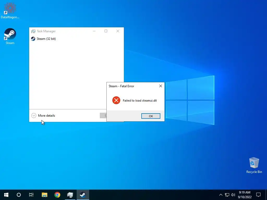
Task: Close the Steam - Fatal Error dialog
Action: [160, 86]
